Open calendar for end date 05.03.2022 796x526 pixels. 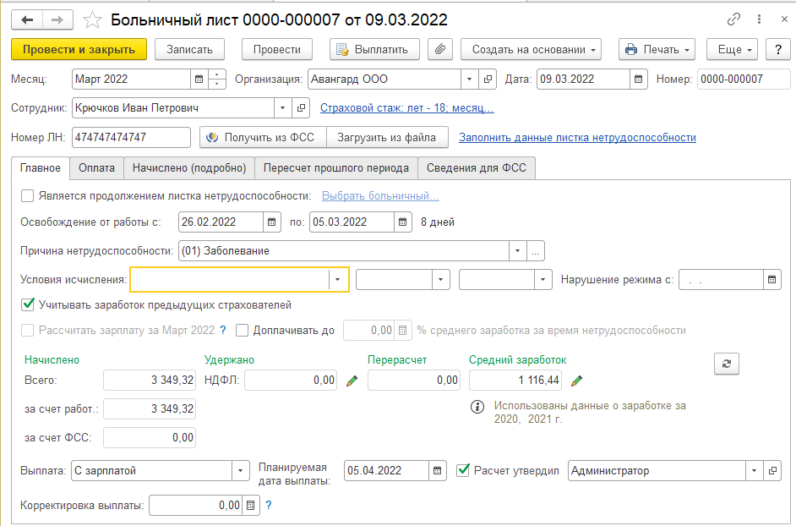point(402,222)
